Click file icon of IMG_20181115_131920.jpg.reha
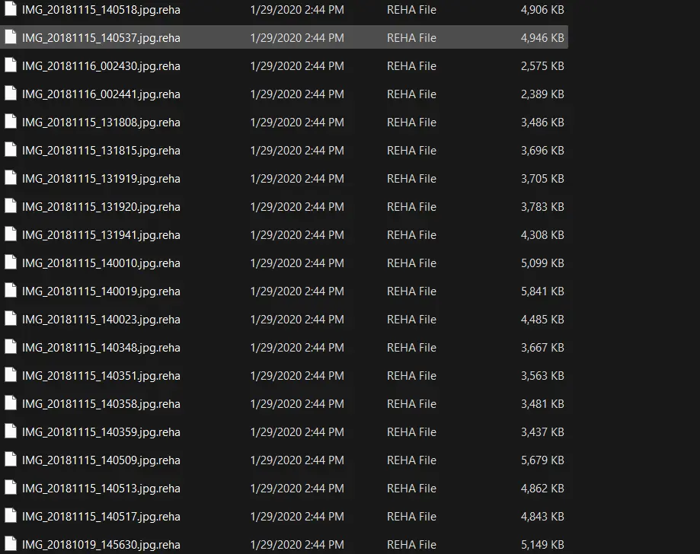Viewport: 700px width, 554px height. click(x=11, y=205)
